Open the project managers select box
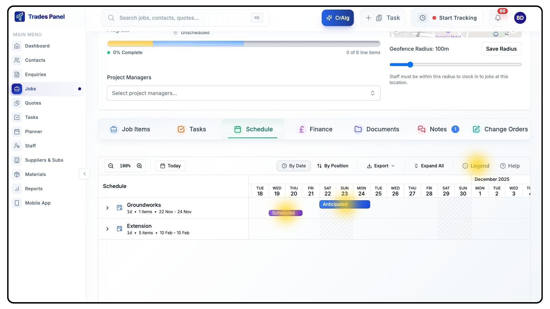This screenshot has width=550, height=309. (243, 93)
